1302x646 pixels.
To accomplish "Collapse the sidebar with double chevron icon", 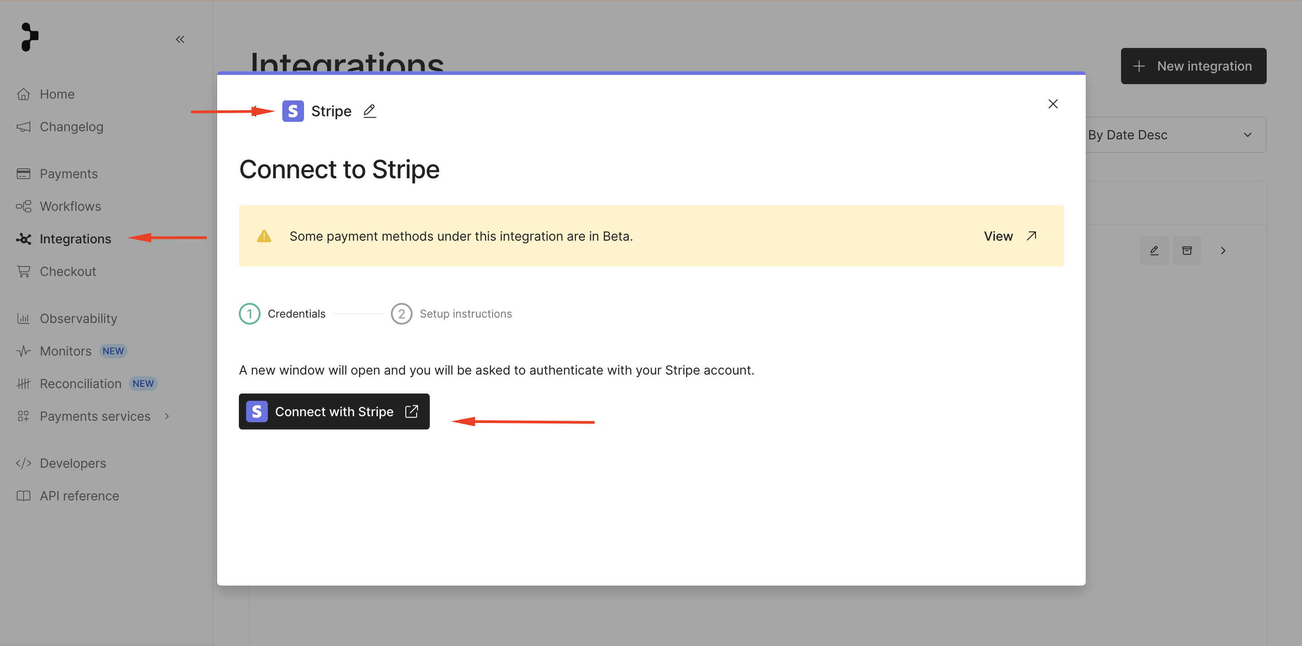I will (180, 39).
